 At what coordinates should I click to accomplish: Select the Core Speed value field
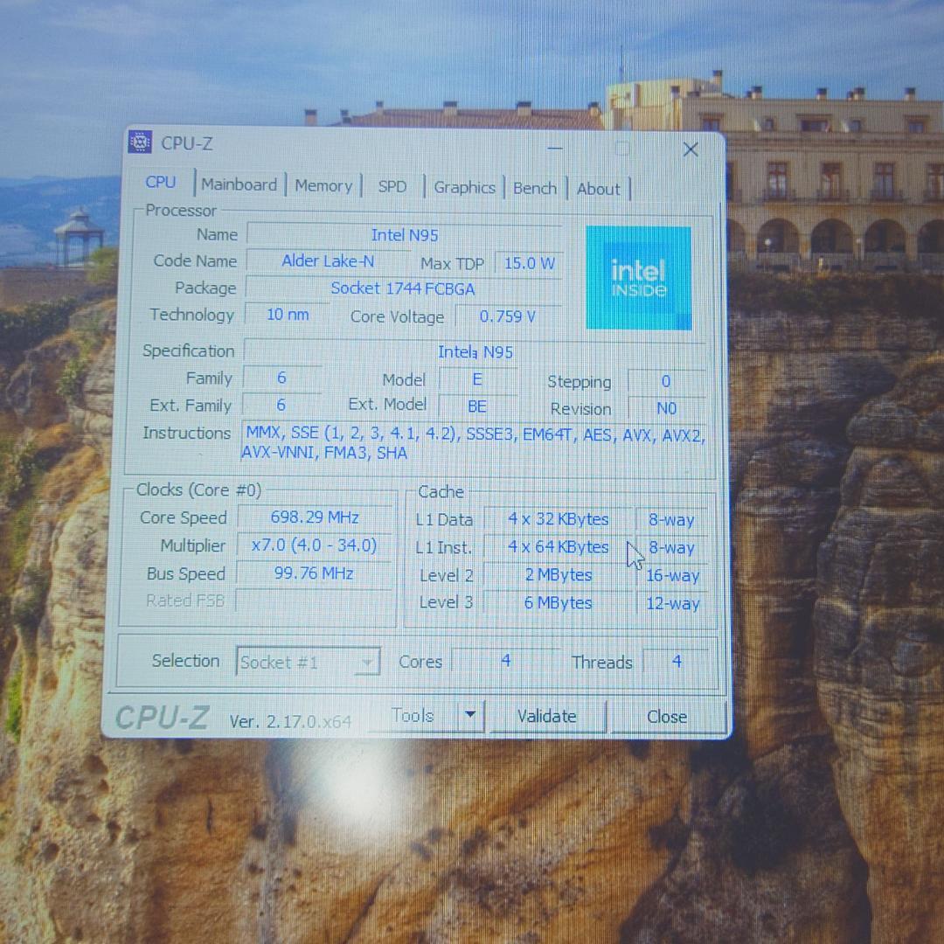(x=314, y=517)
